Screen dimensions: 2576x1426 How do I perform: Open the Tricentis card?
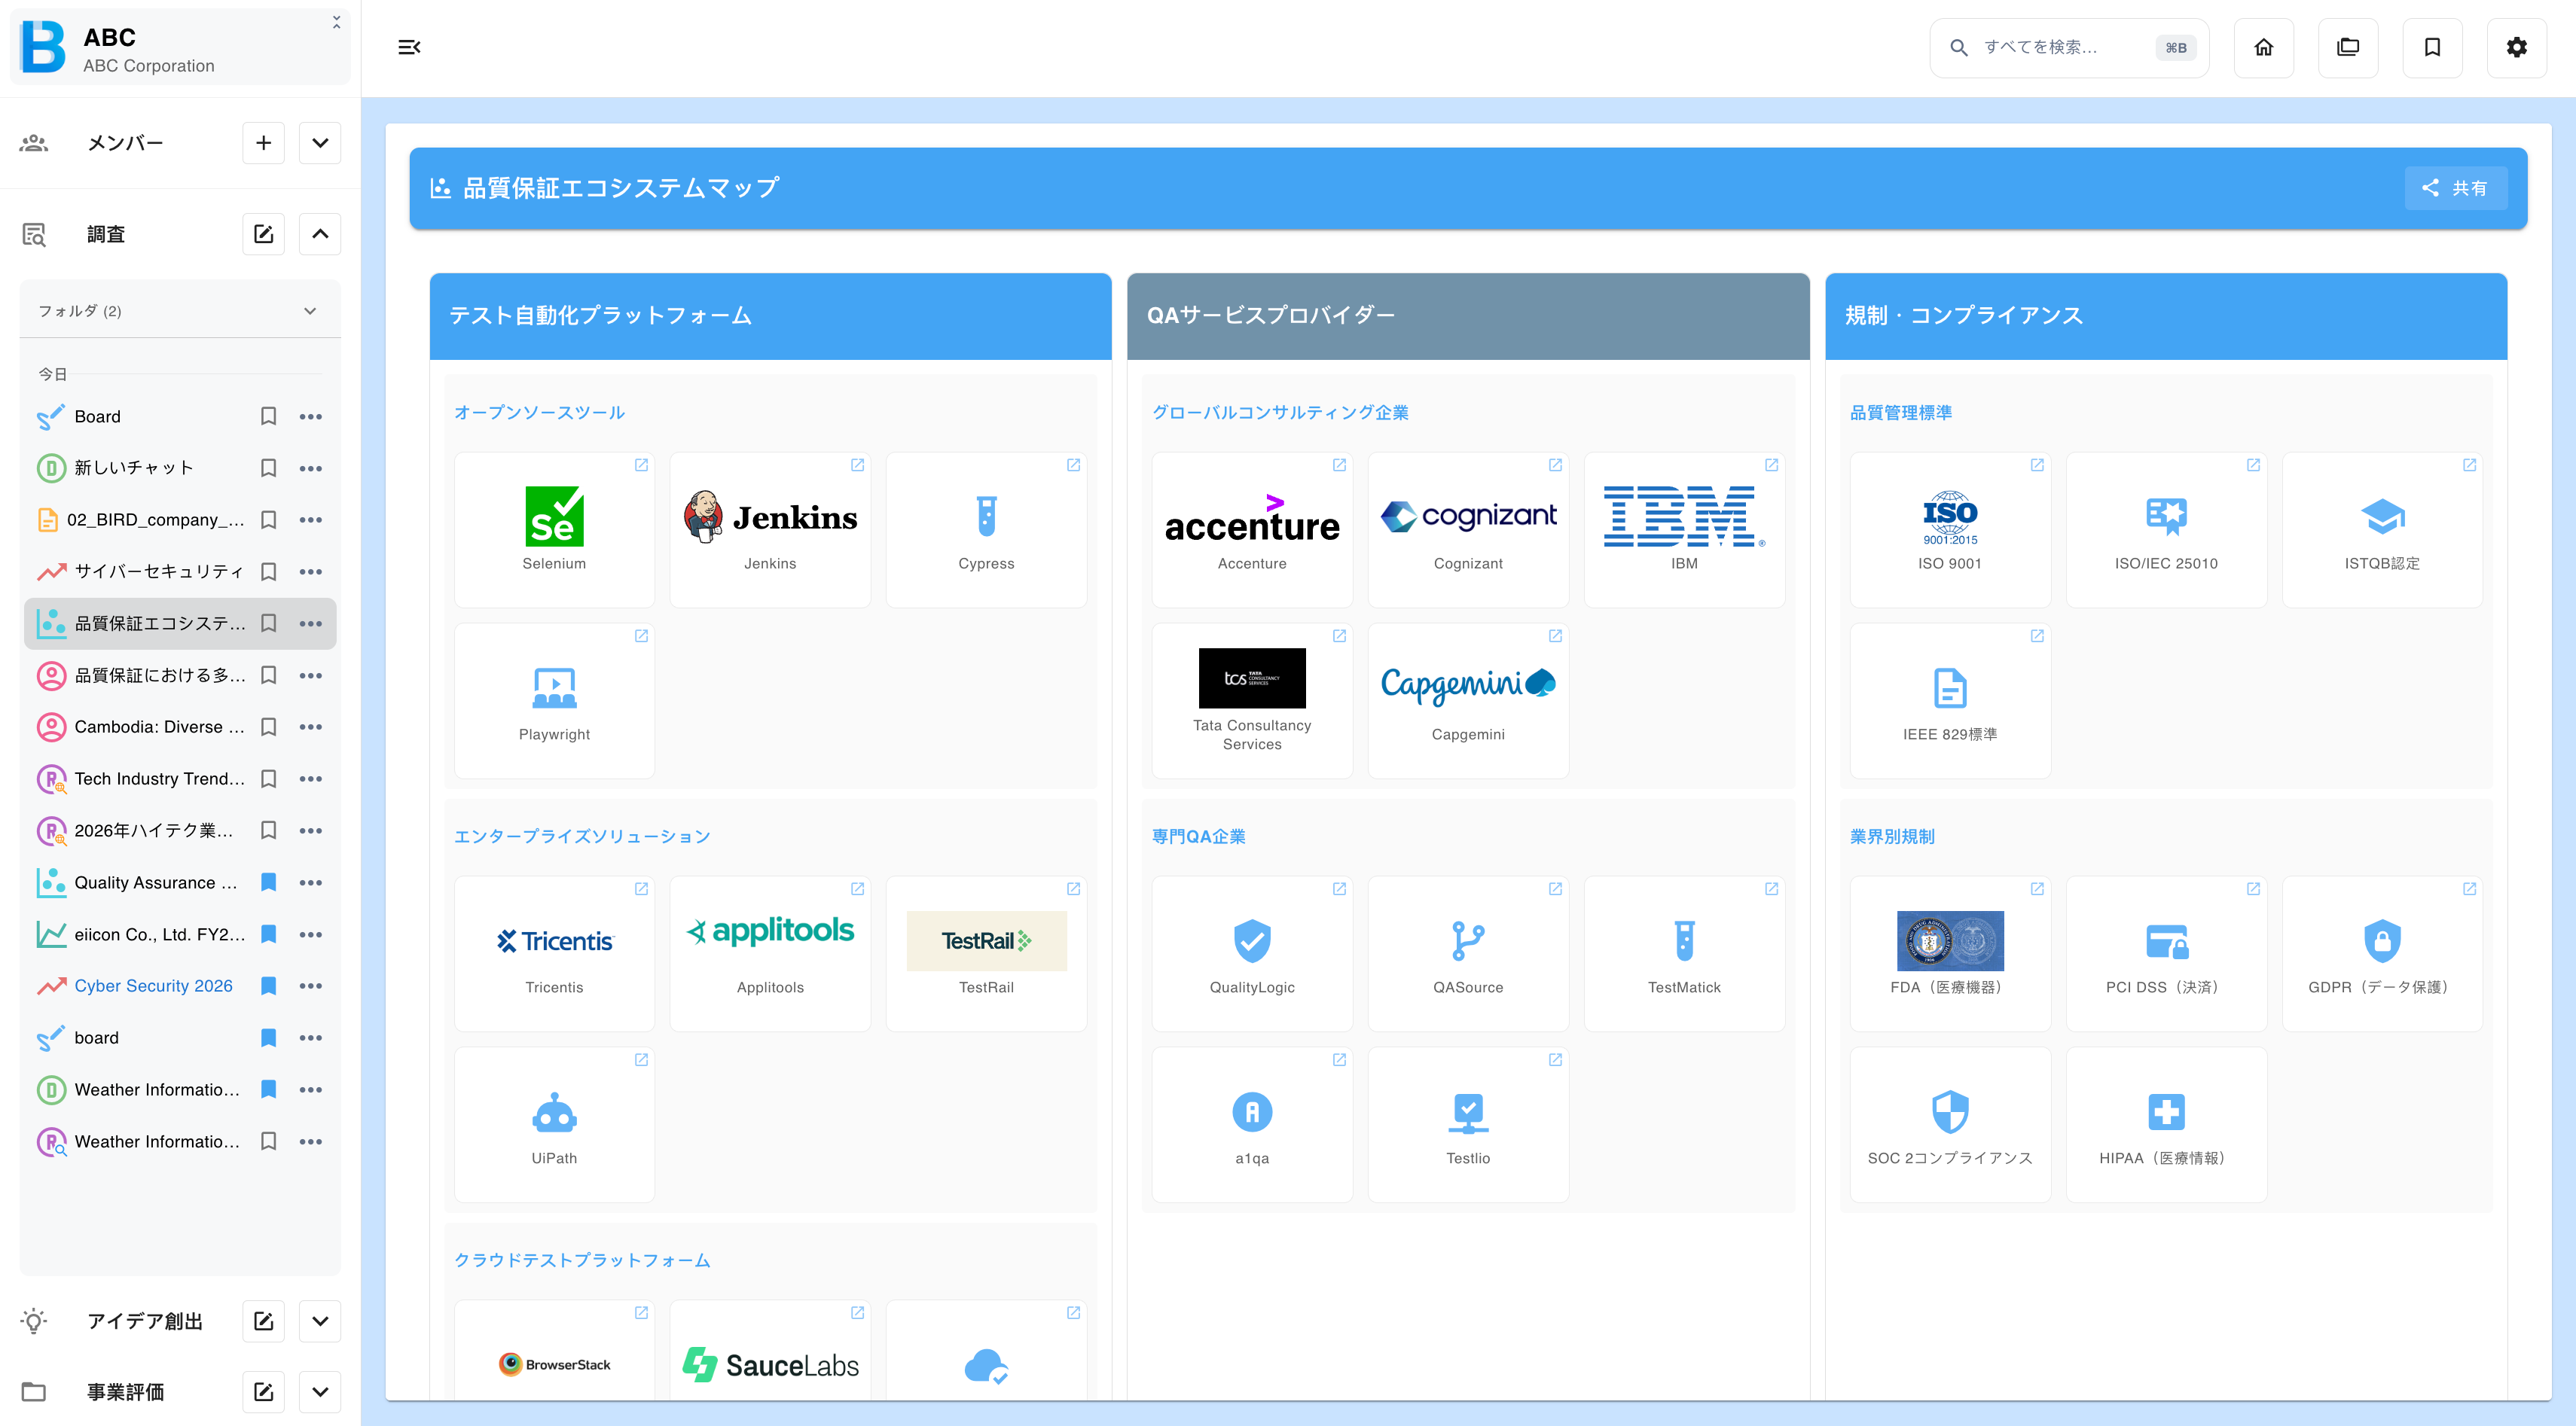click(x=554, y=953)
